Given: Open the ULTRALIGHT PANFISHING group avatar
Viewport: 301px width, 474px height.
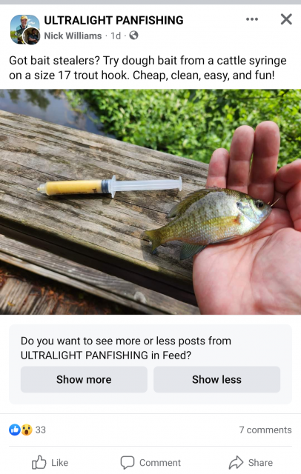Looking at the screenshot, I should [x=23, y=28].
